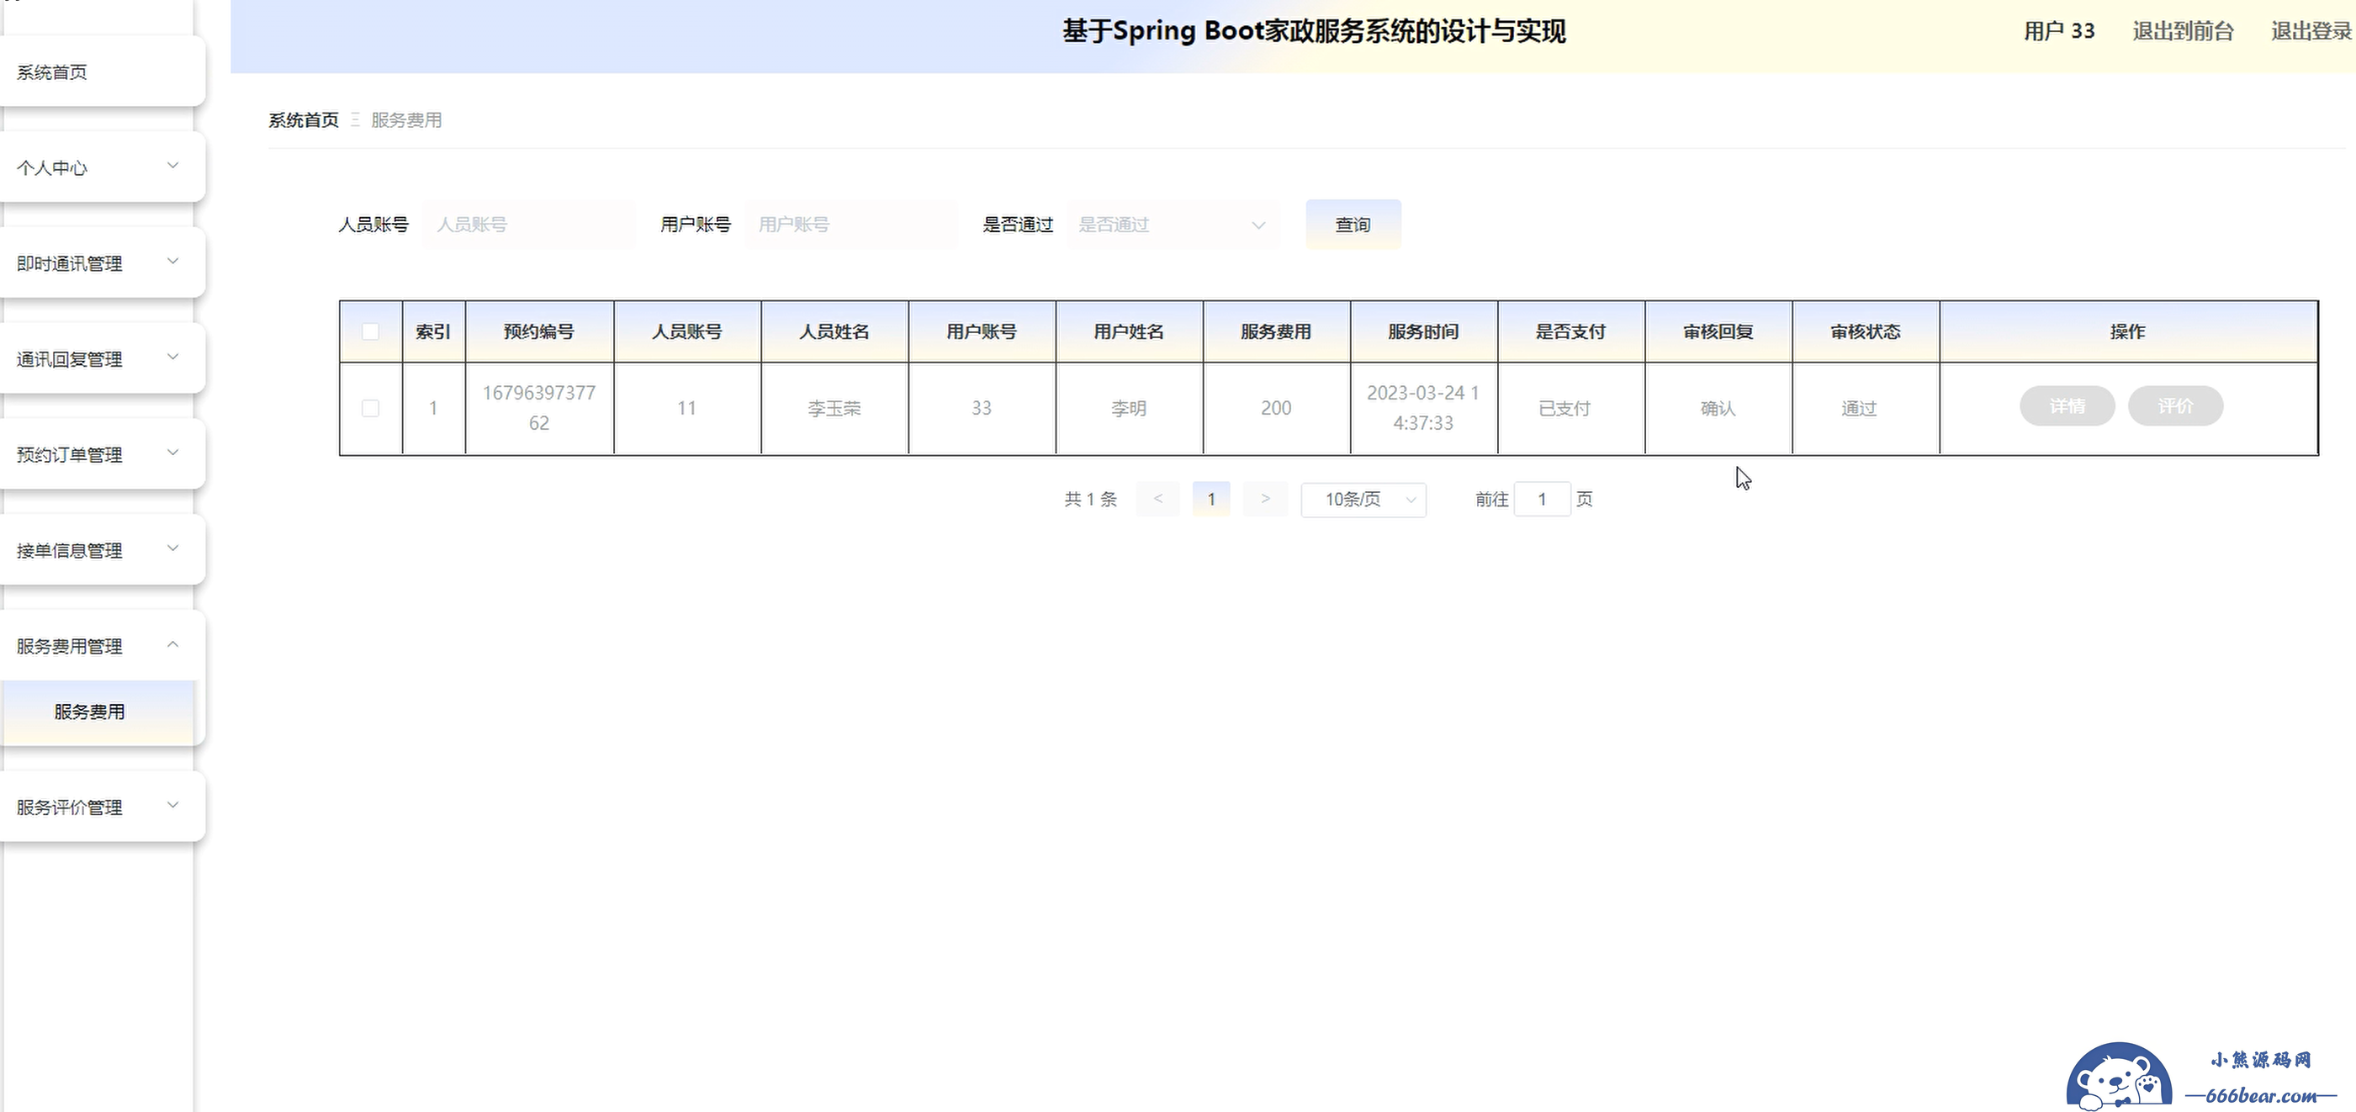This screenshot has height=1112, width=2356.
Task: Click the 查询 search button
Action: [1352, 224]
